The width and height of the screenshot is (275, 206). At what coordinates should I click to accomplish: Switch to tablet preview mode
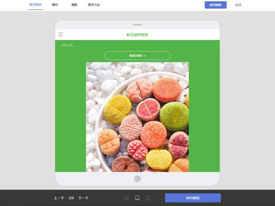[x=137, y=198]
